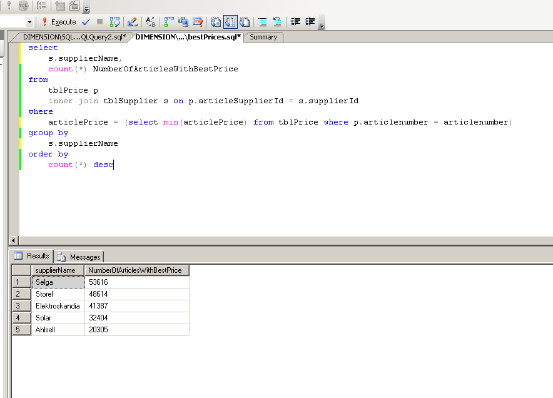The width and height of the screenshot is (553, 398).
Task: Click the Execute query button
Action: [59, 22]
